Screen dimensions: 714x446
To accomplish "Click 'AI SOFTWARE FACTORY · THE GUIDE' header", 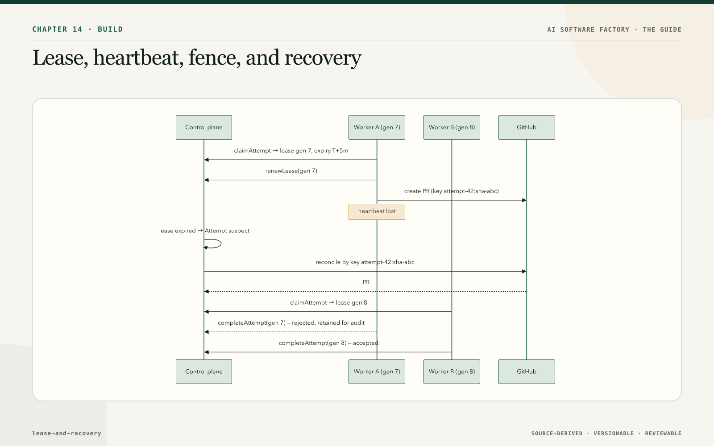I will click(x=614, y=29).
